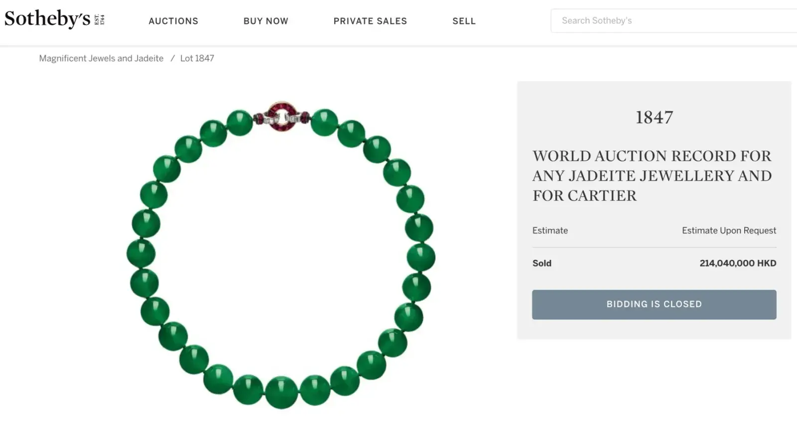The width and height of the screenshot is (797, 436).
Task: Click the Sold label
Action: pos(542,263)
